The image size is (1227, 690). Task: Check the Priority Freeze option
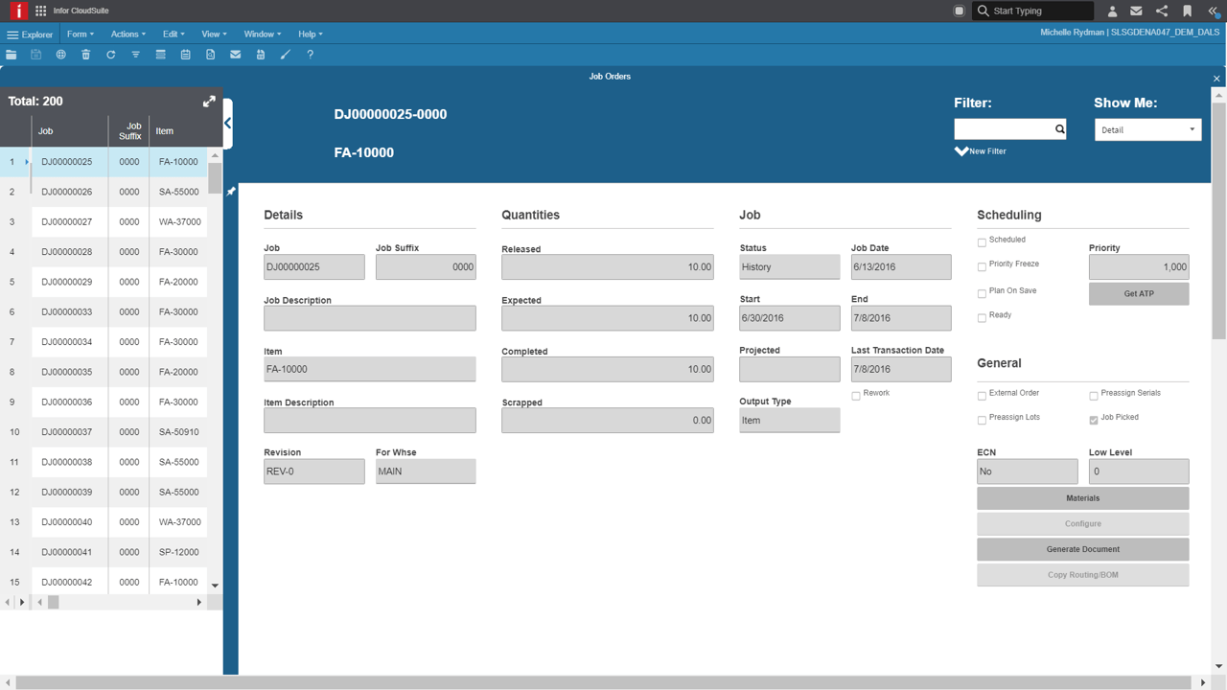pos(982,264)
